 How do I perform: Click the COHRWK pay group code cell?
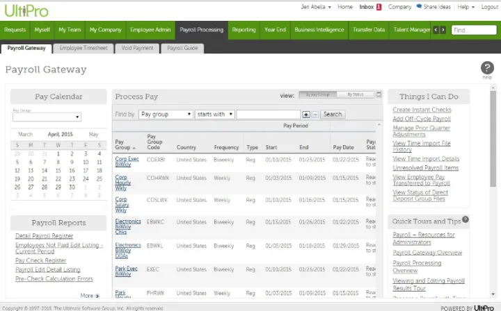[x=158, y=178]
